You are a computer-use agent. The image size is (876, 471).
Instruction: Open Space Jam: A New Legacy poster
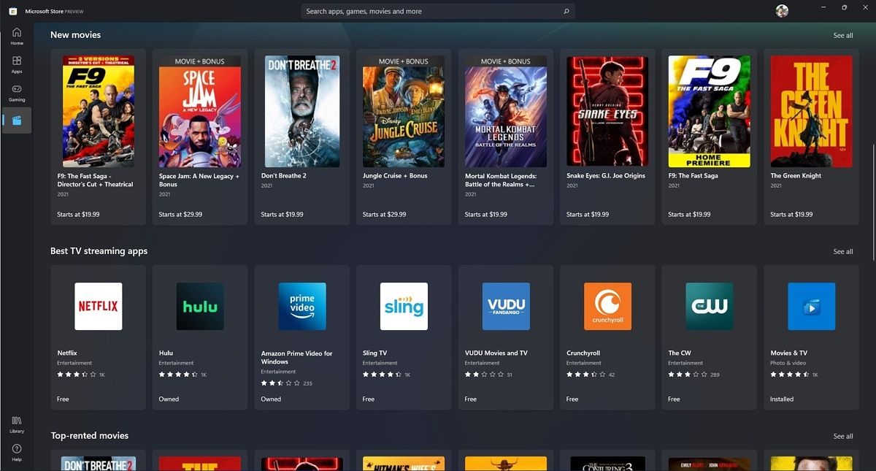[200, 112]
